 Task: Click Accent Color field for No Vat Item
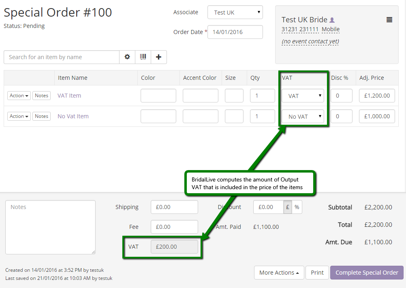point(201,116)
